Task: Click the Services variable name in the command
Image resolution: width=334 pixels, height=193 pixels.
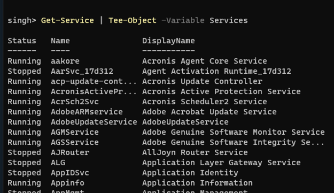Action: click(x=229, y=20)
